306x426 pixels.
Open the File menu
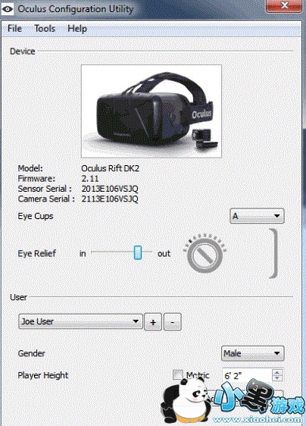[14, 28]
